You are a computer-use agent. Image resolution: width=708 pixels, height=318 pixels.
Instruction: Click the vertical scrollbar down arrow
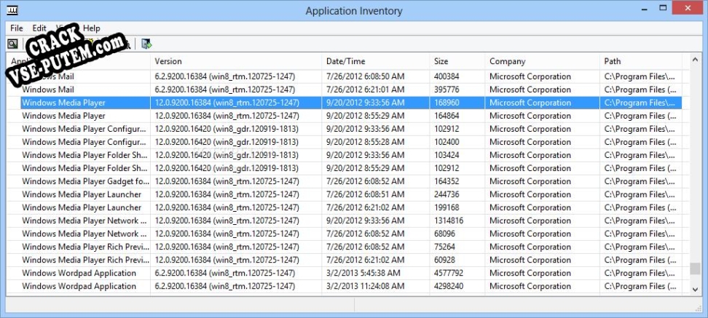pos(696,289)
